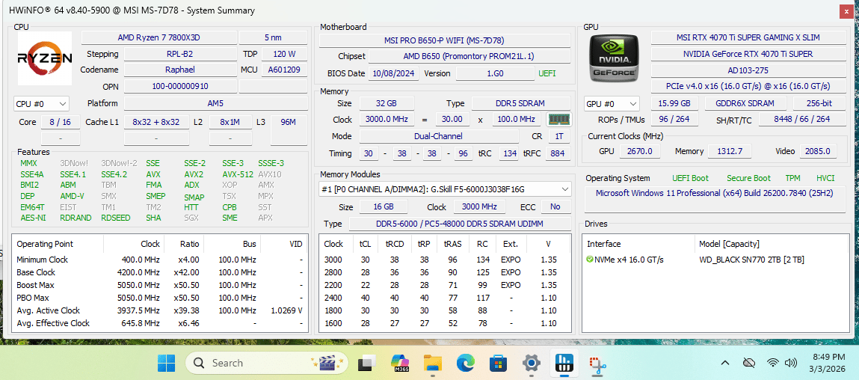The width and height of the screenshot is (859, 380).
Task: Open the CPU #0 selector dropdown
Action: pyautogui.click(x=41, y=104)
